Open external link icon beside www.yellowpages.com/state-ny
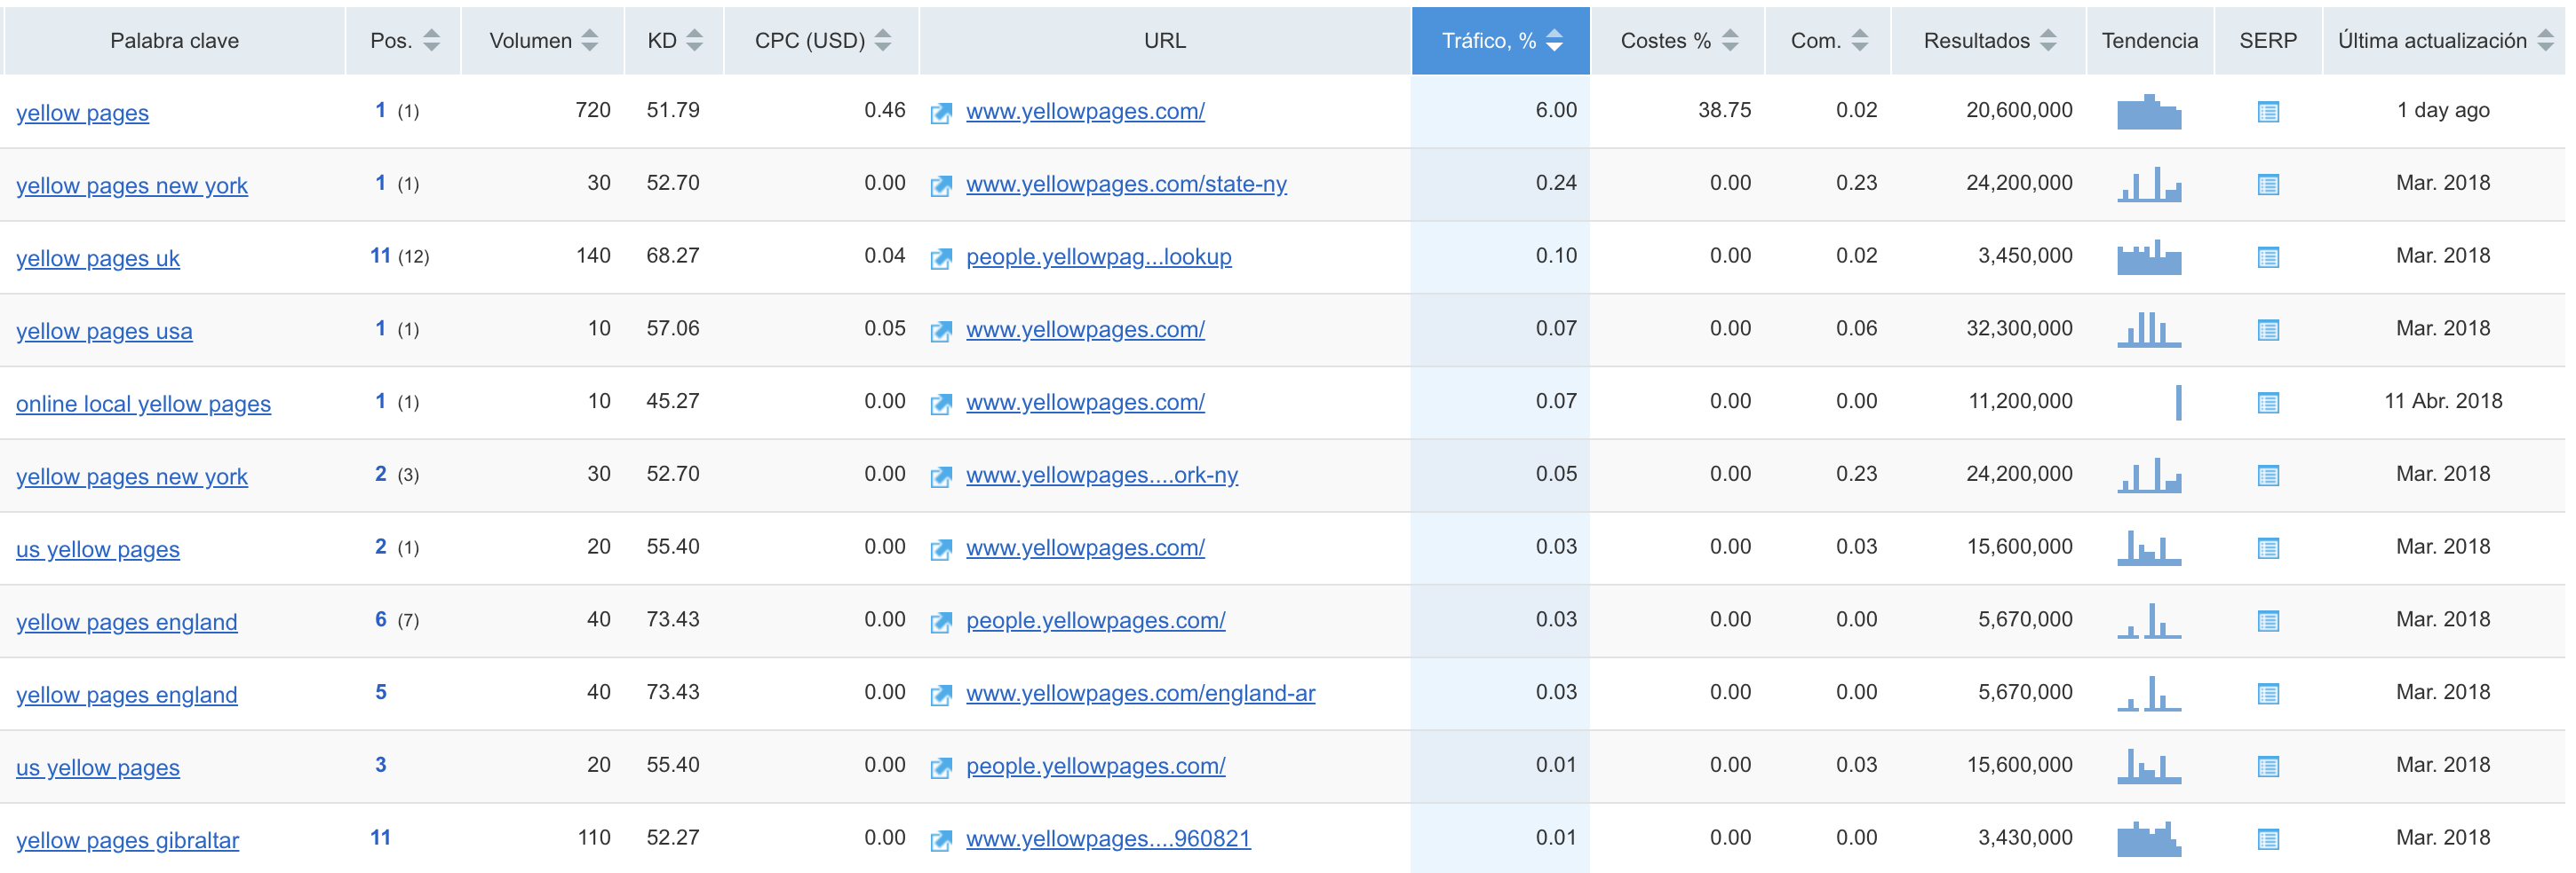This screenshot has width=2576, height=873. pos(940,185)
